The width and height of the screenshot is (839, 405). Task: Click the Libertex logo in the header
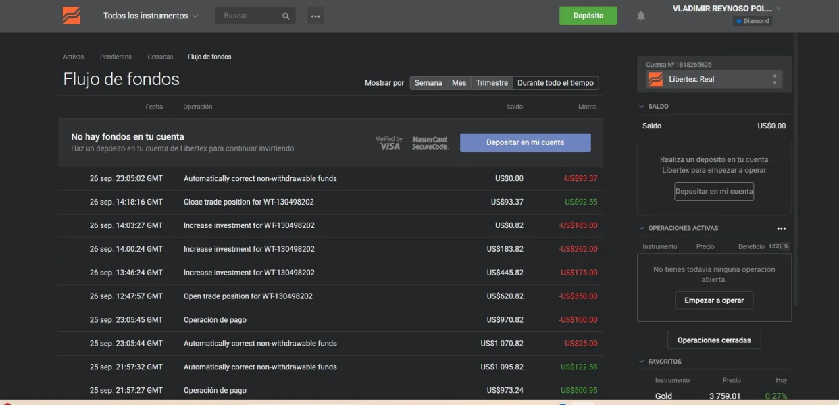pyautogui.click(x=71, y=16)
